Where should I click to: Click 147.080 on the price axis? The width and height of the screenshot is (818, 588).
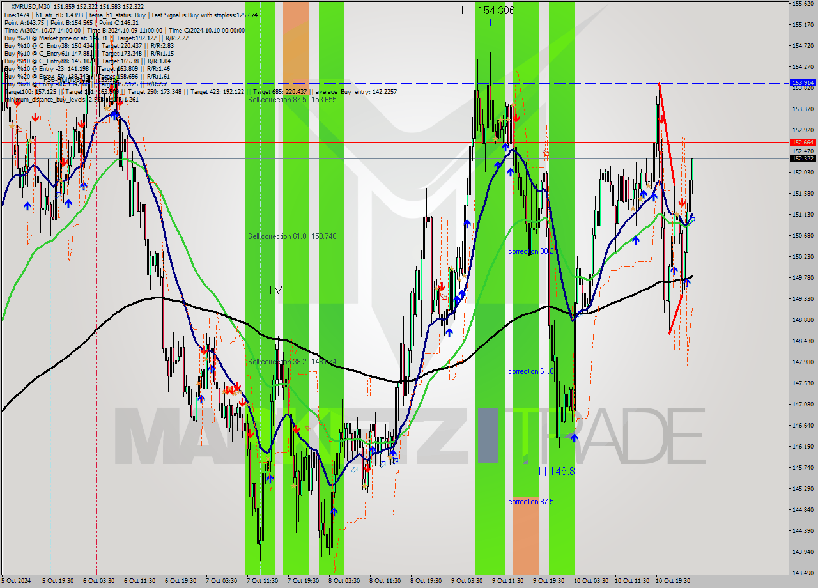803,405
